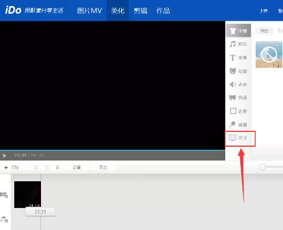Click the 添加 add button
Image resolution: width=283 pixels, height=230 pixels.
[12, 168]
